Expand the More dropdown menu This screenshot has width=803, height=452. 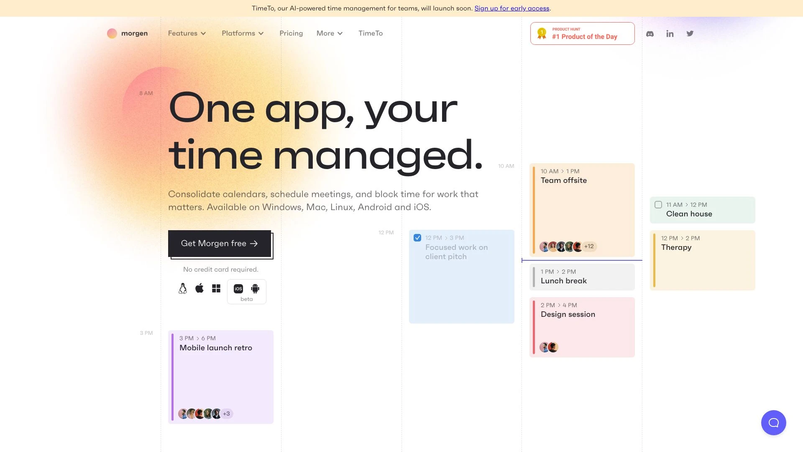tap(329, 33)
